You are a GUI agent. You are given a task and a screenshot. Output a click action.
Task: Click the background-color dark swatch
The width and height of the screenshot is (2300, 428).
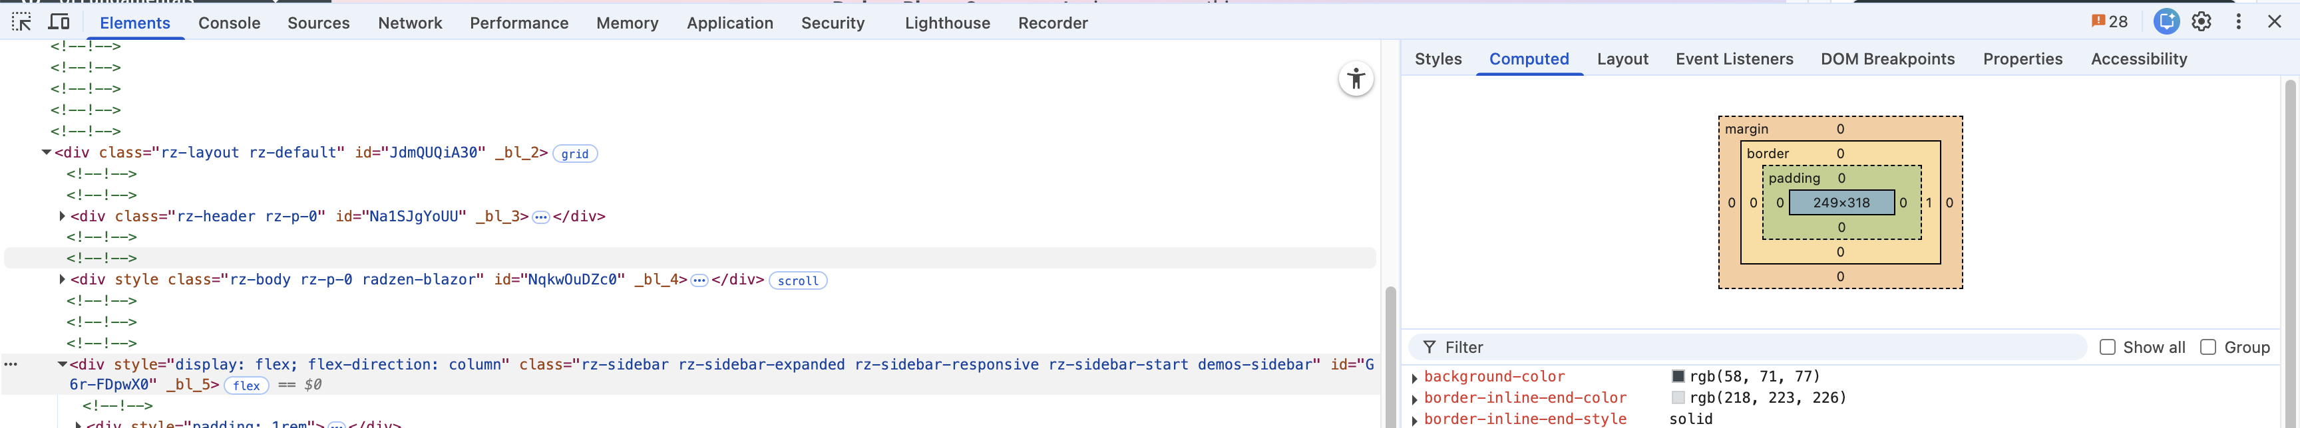[1678, 376]
